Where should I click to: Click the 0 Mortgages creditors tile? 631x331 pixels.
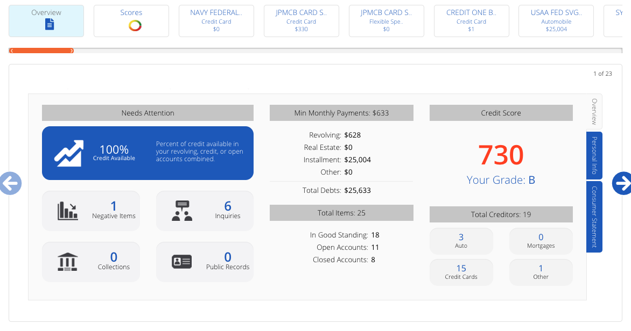[541, 241]
